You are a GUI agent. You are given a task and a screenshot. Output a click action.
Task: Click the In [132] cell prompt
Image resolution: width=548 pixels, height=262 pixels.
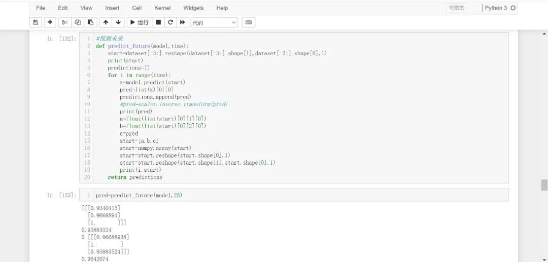pos(61,39)
